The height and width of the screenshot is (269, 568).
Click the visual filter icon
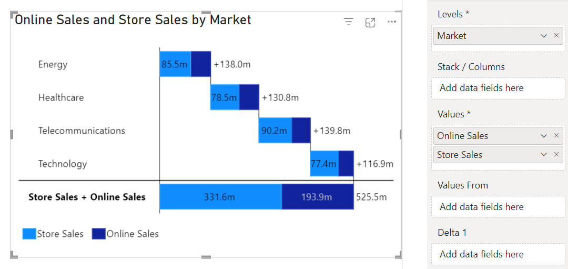pos(349,22)
